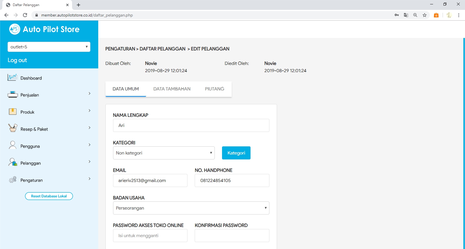Image resolution: width=465 pixels, height=249 pixels.
Task: Click the Pengguna user icon
Action: click(x=12, y=145)
